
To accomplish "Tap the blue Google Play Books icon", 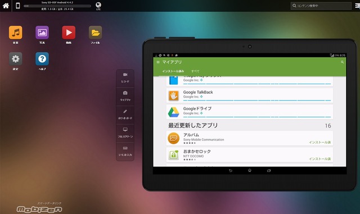I will coord(174,80).
